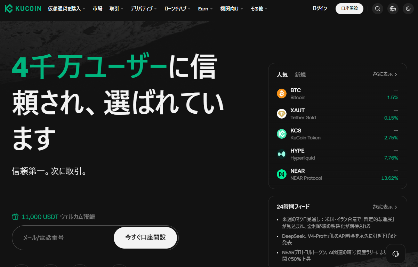Click the 7.76% change value for HYPE

(x=391, y=158)
